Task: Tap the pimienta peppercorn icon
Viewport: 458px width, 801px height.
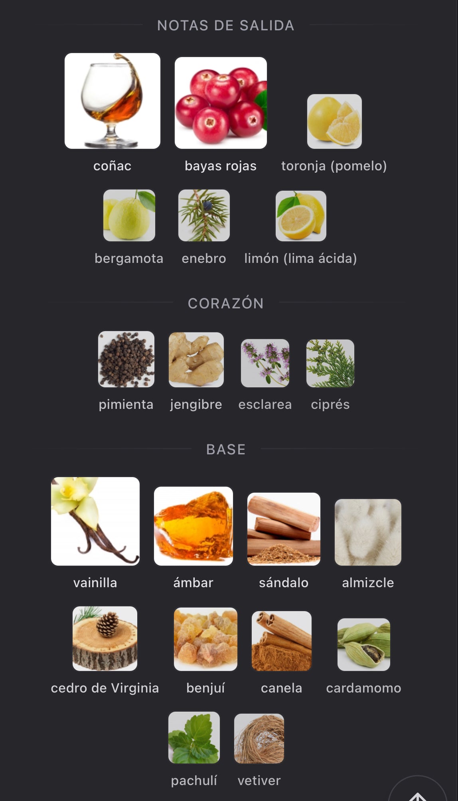Action: point(126,359)
